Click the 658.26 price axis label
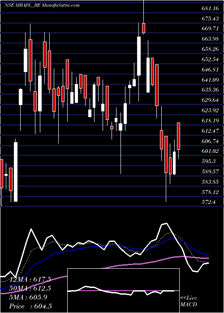This screenshot has height=313, width=224. coord(211,49)
